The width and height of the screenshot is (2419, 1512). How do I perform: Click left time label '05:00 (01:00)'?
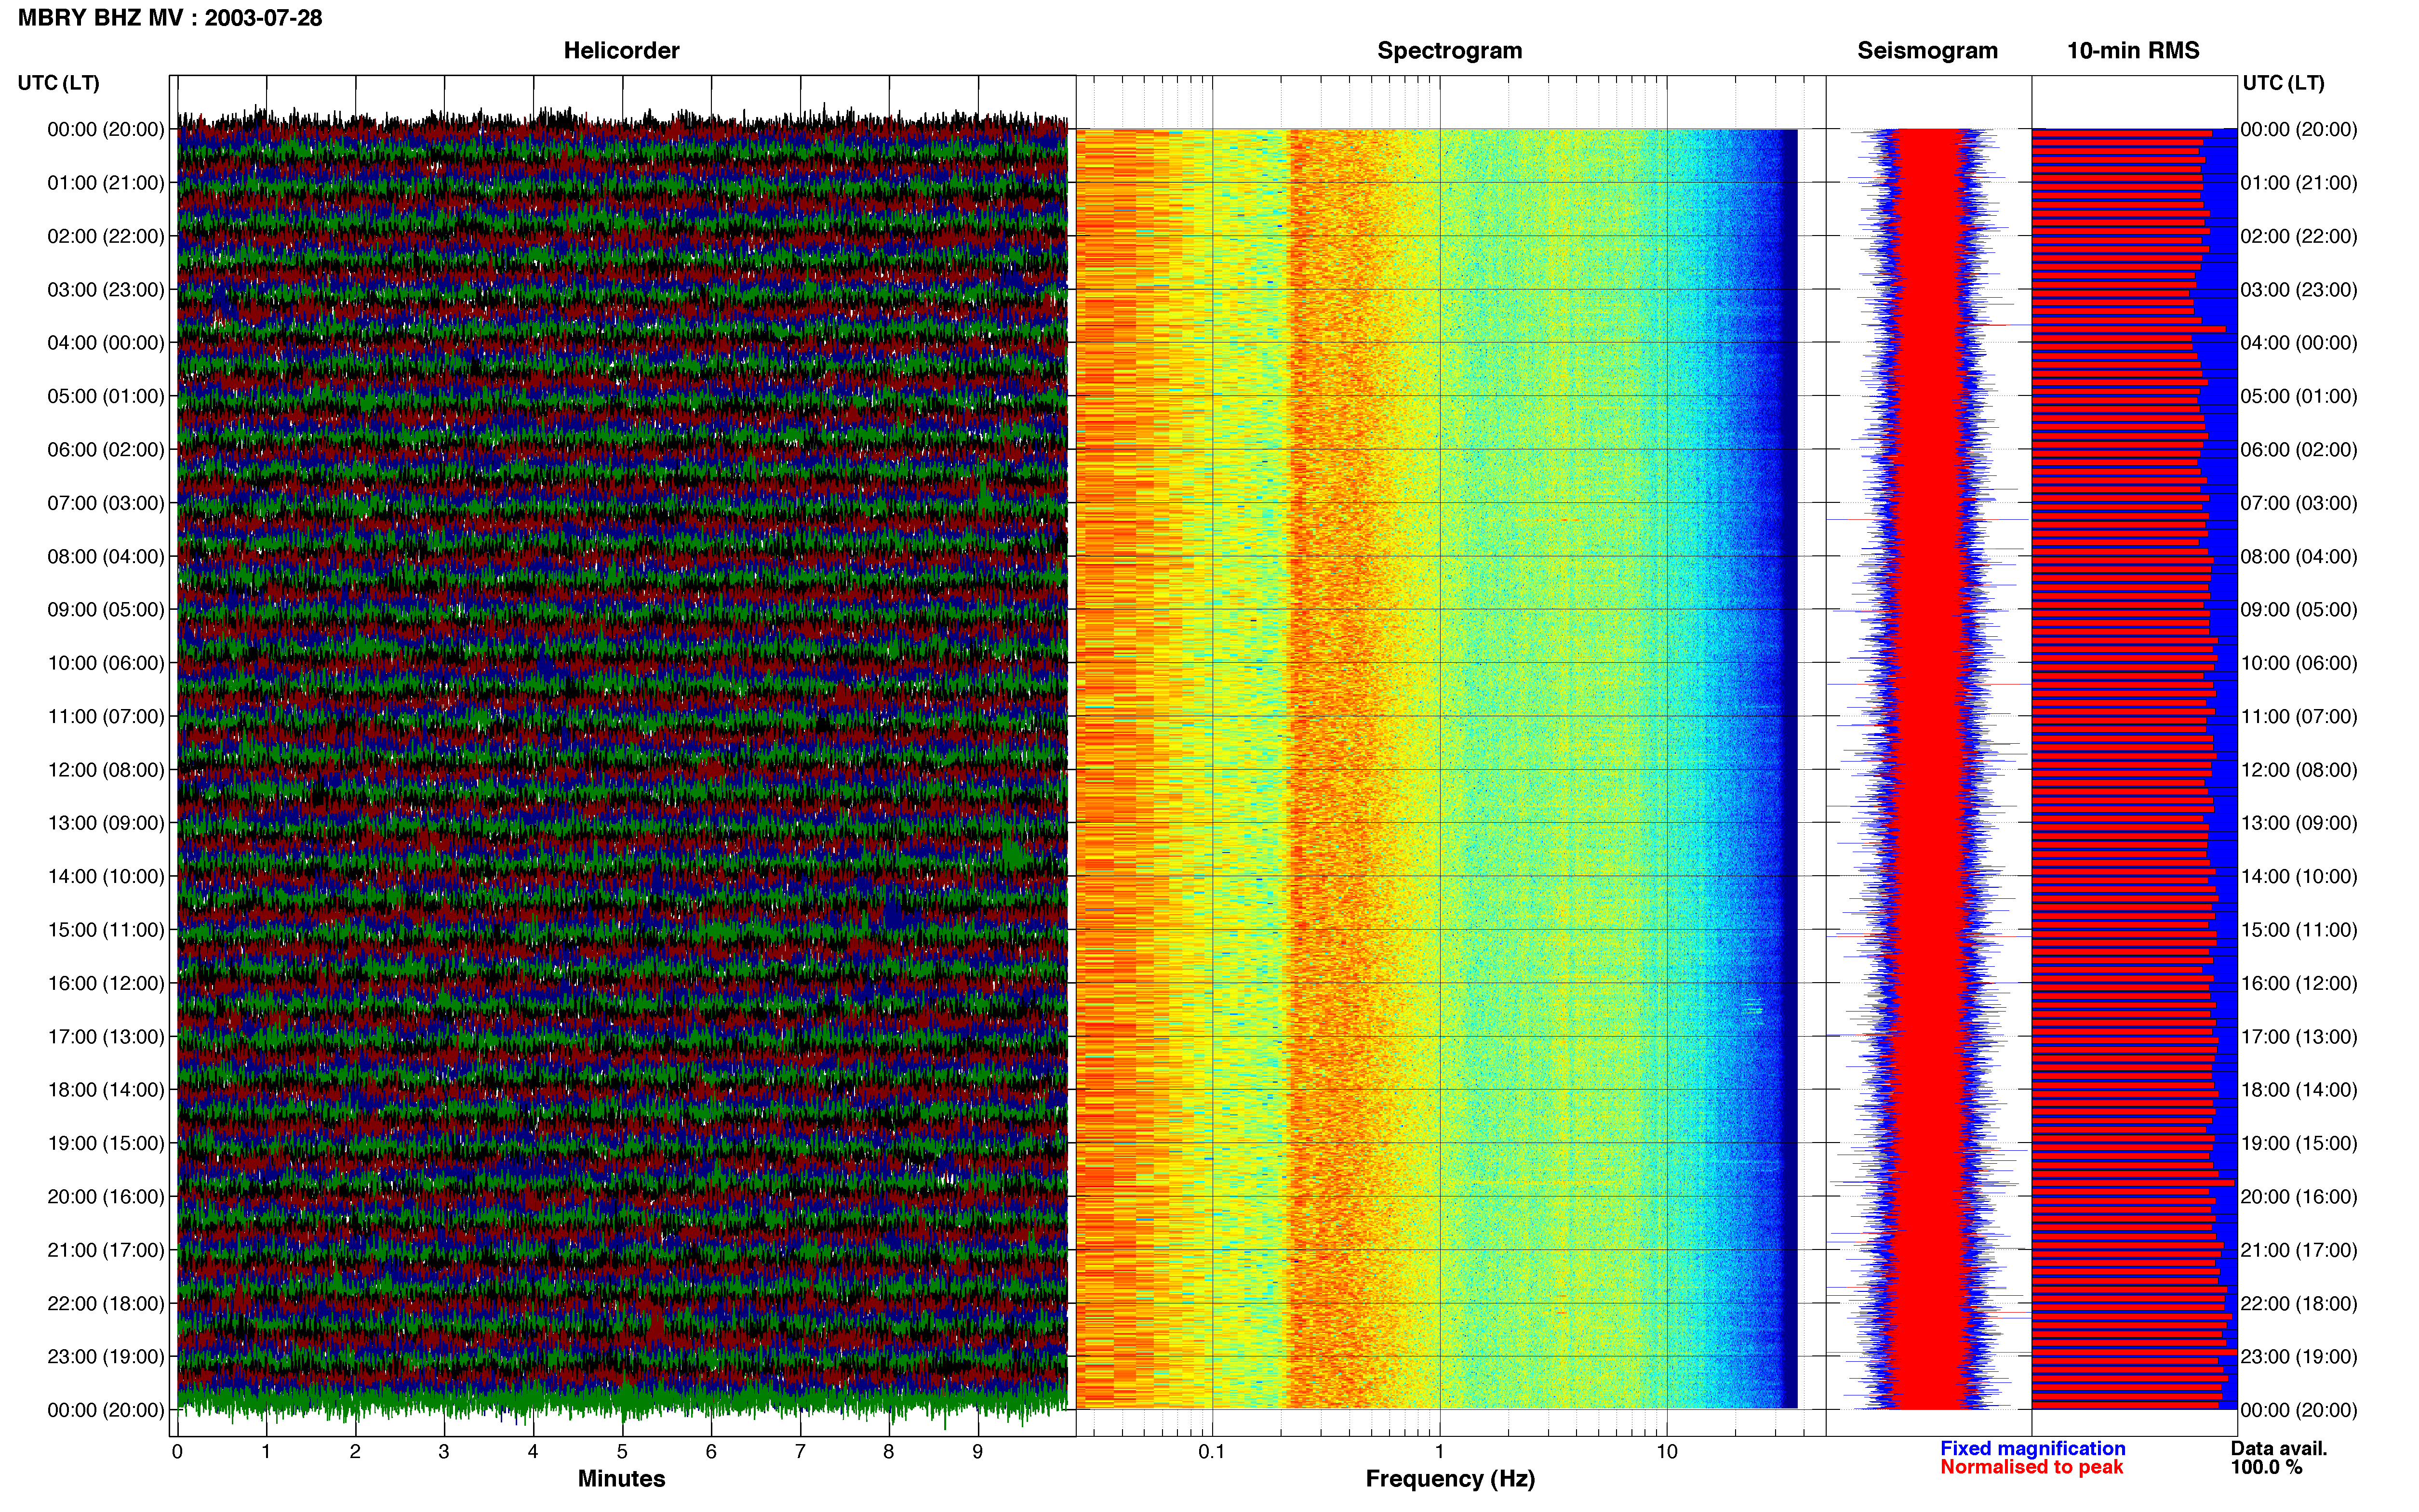106,396
